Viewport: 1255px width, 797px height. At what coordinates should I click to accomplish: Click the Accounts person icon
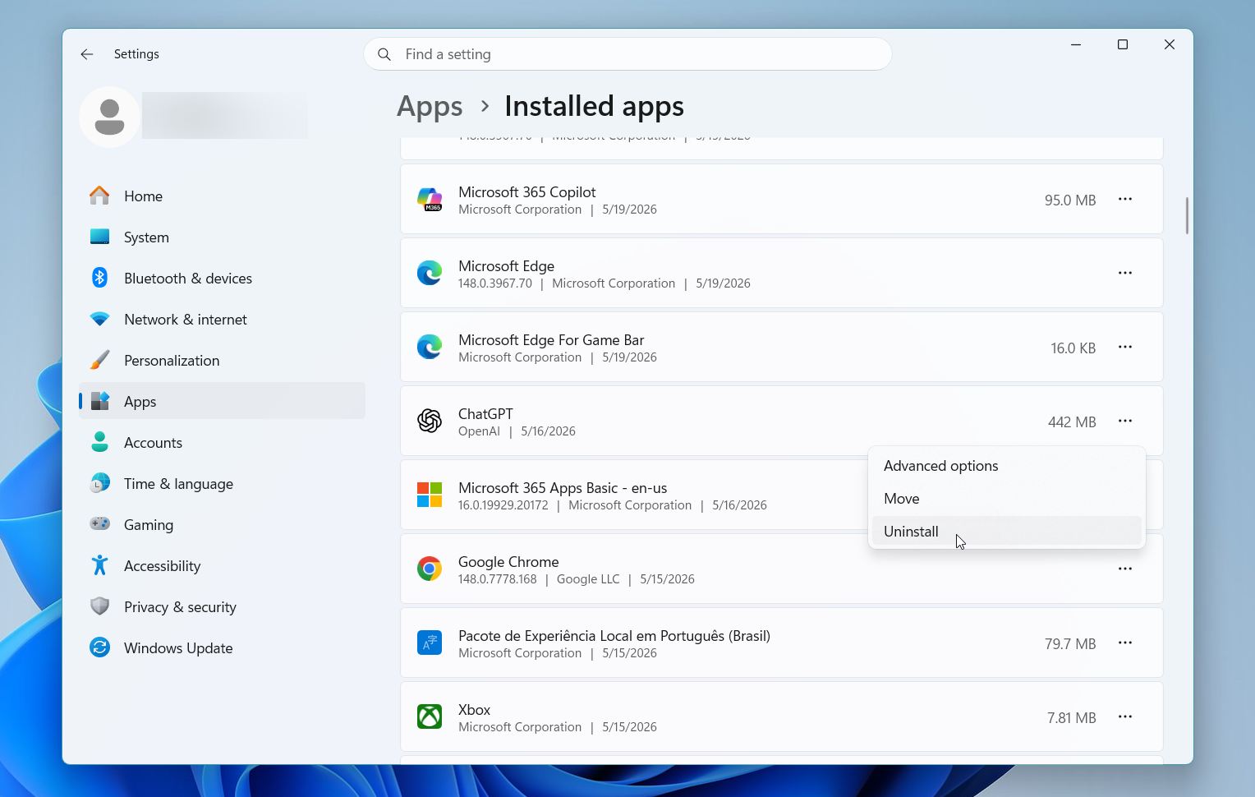[99, 442]
